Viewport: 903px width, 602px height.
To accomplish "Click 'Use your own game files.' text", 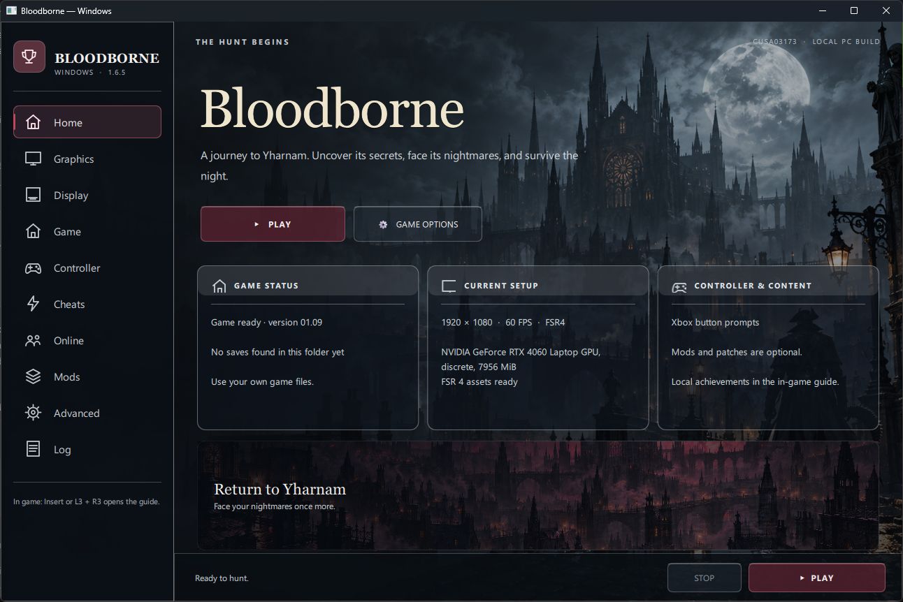I will (x=262, y=381).
